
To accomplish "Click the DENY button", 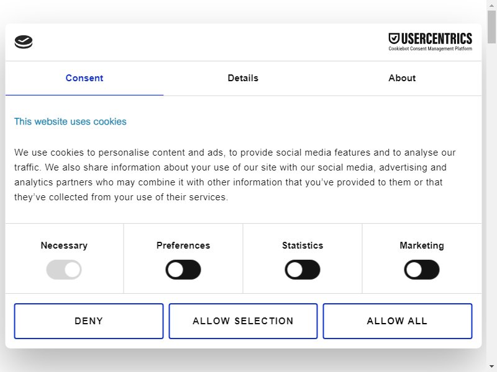I will click(x=89, y=321).
